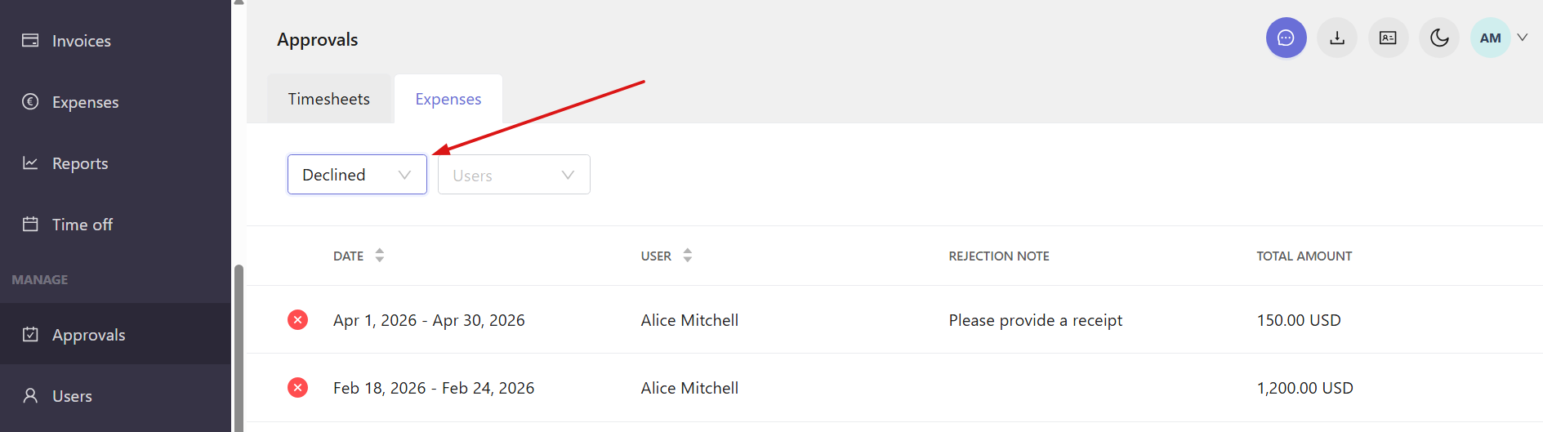Open the chat support bubble icon
This screenshot has height=432, width=1543.
1286,38
